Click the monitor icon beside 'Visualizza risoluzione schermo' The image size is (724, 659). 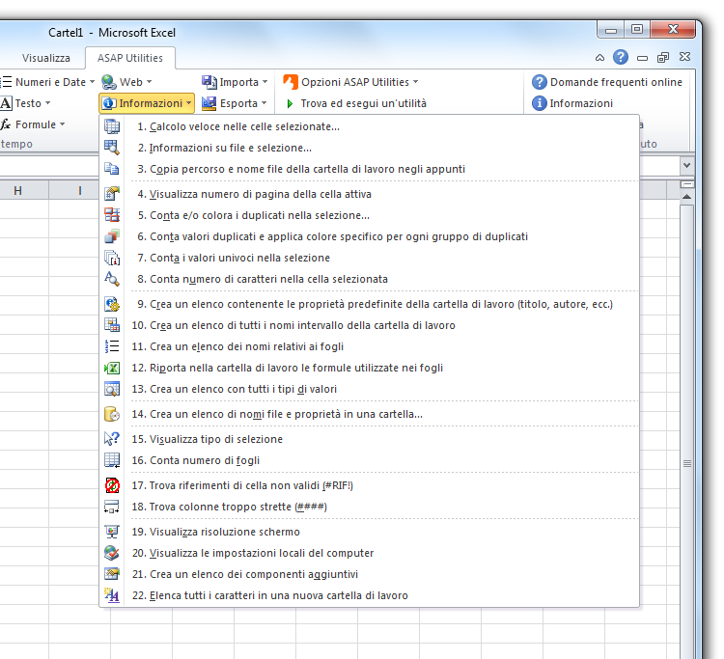[x=112, y=532]
